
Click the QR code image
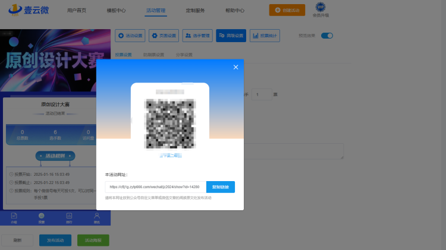[170, 124]
